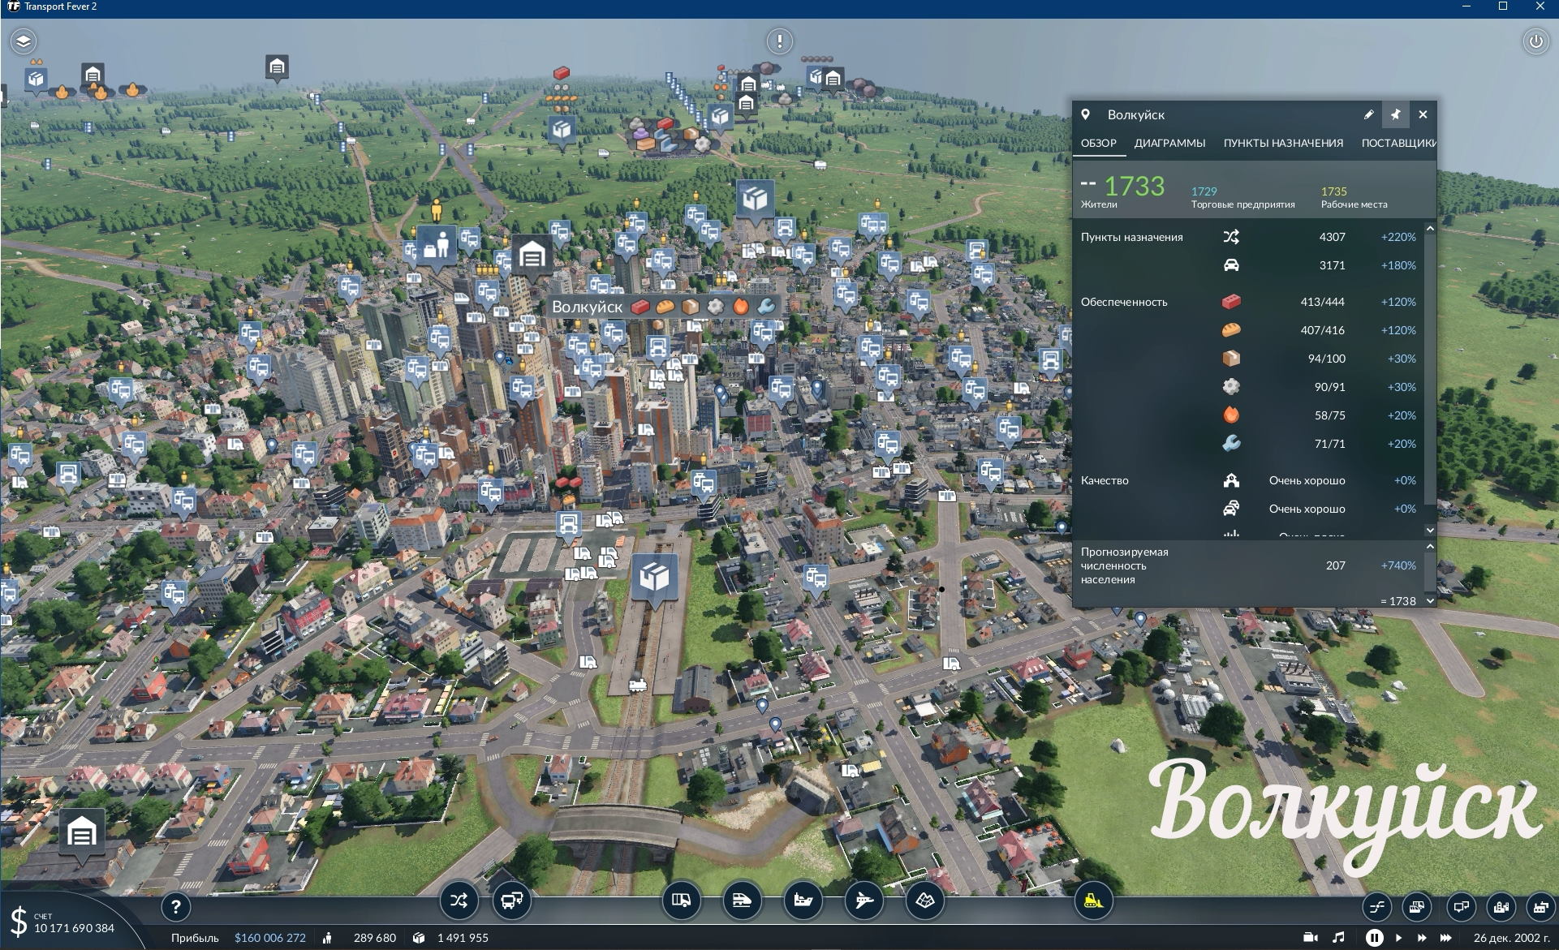Click the brick icon in the 413/444 row

(1231, 302)
